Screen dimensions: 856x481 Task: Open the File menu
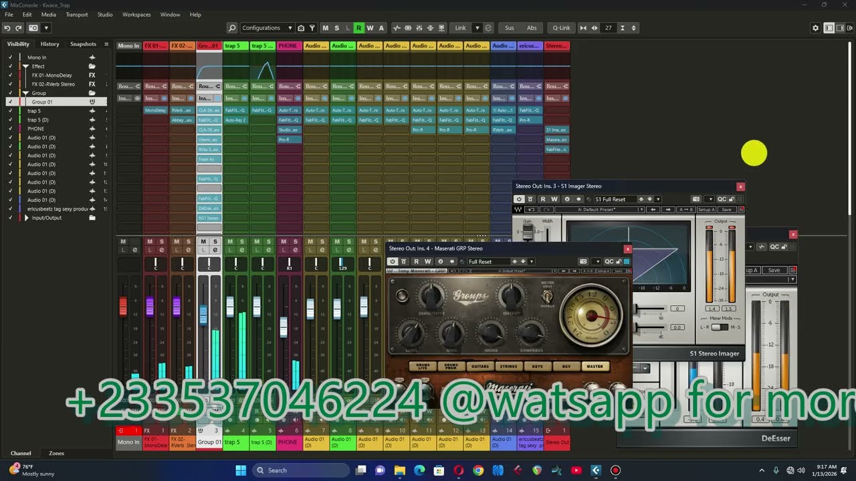pyautogui.click(x=9, y=15)
